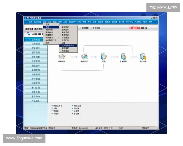Expand the 账簿查询 submenu arrow
Viewport: 183px width, 146px height.
[x=58, y=32]
